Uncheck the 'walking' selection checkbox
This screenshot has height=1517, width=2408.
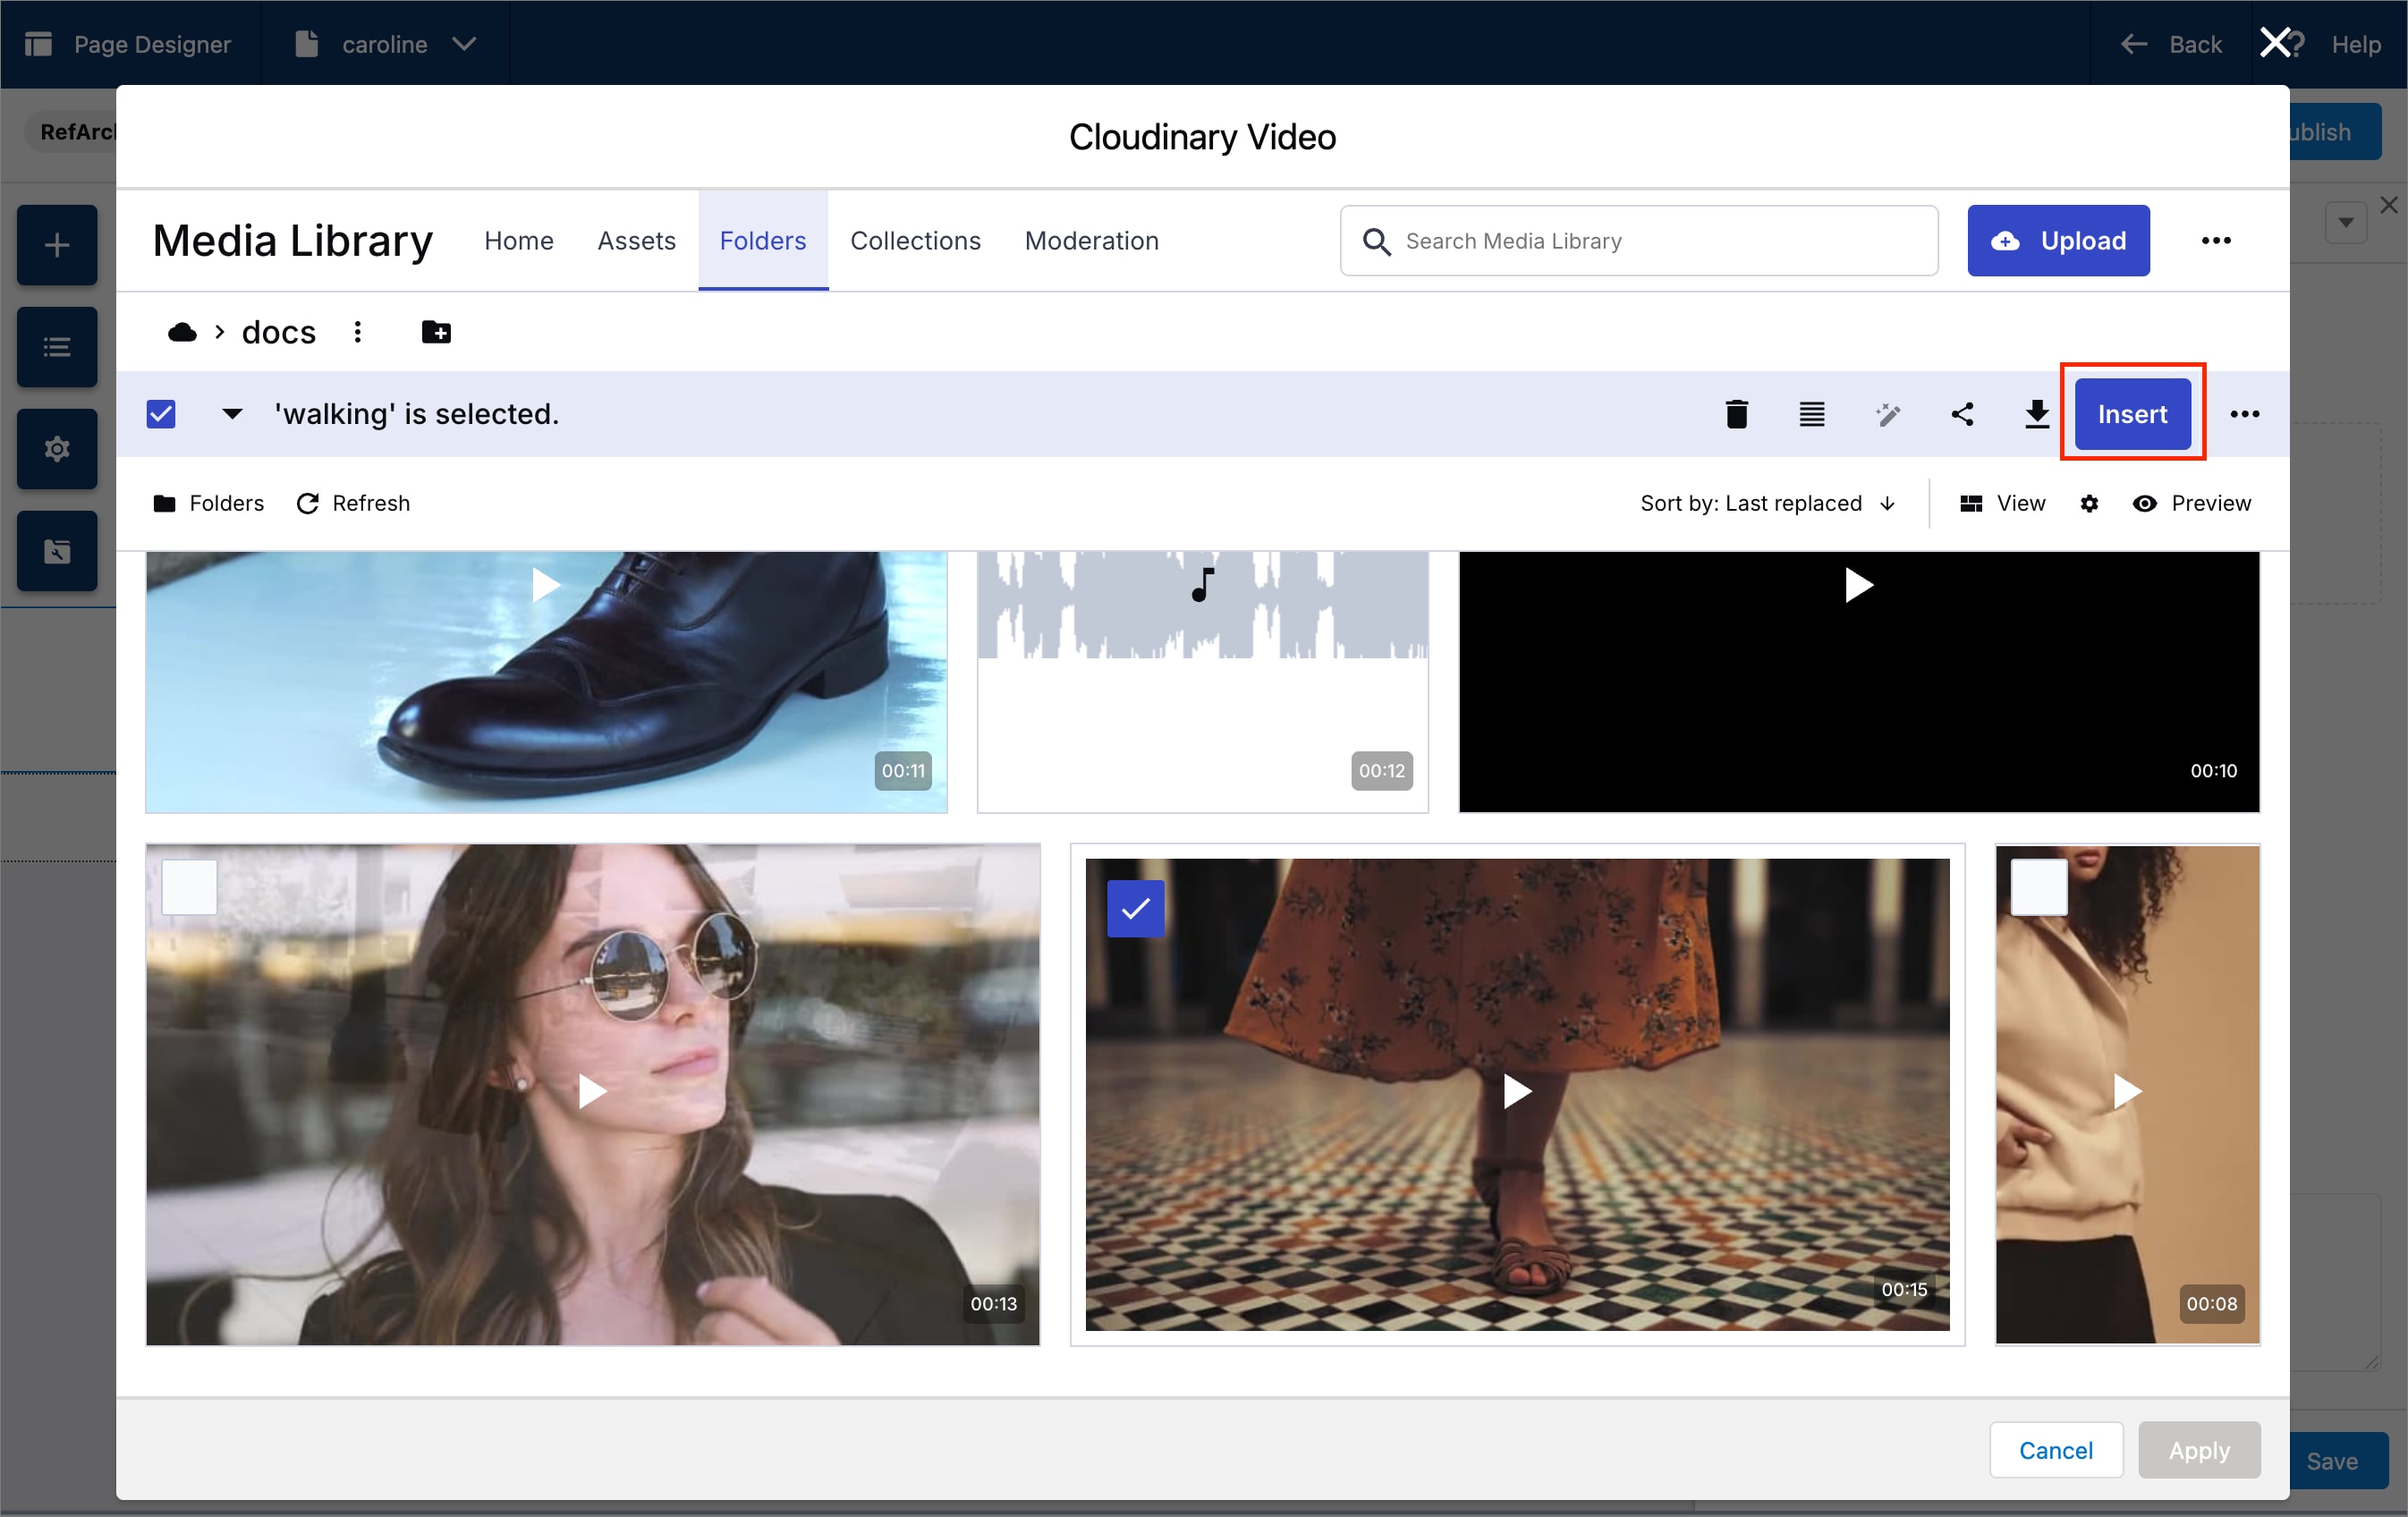pyautogui.click(x=161, y=413)
